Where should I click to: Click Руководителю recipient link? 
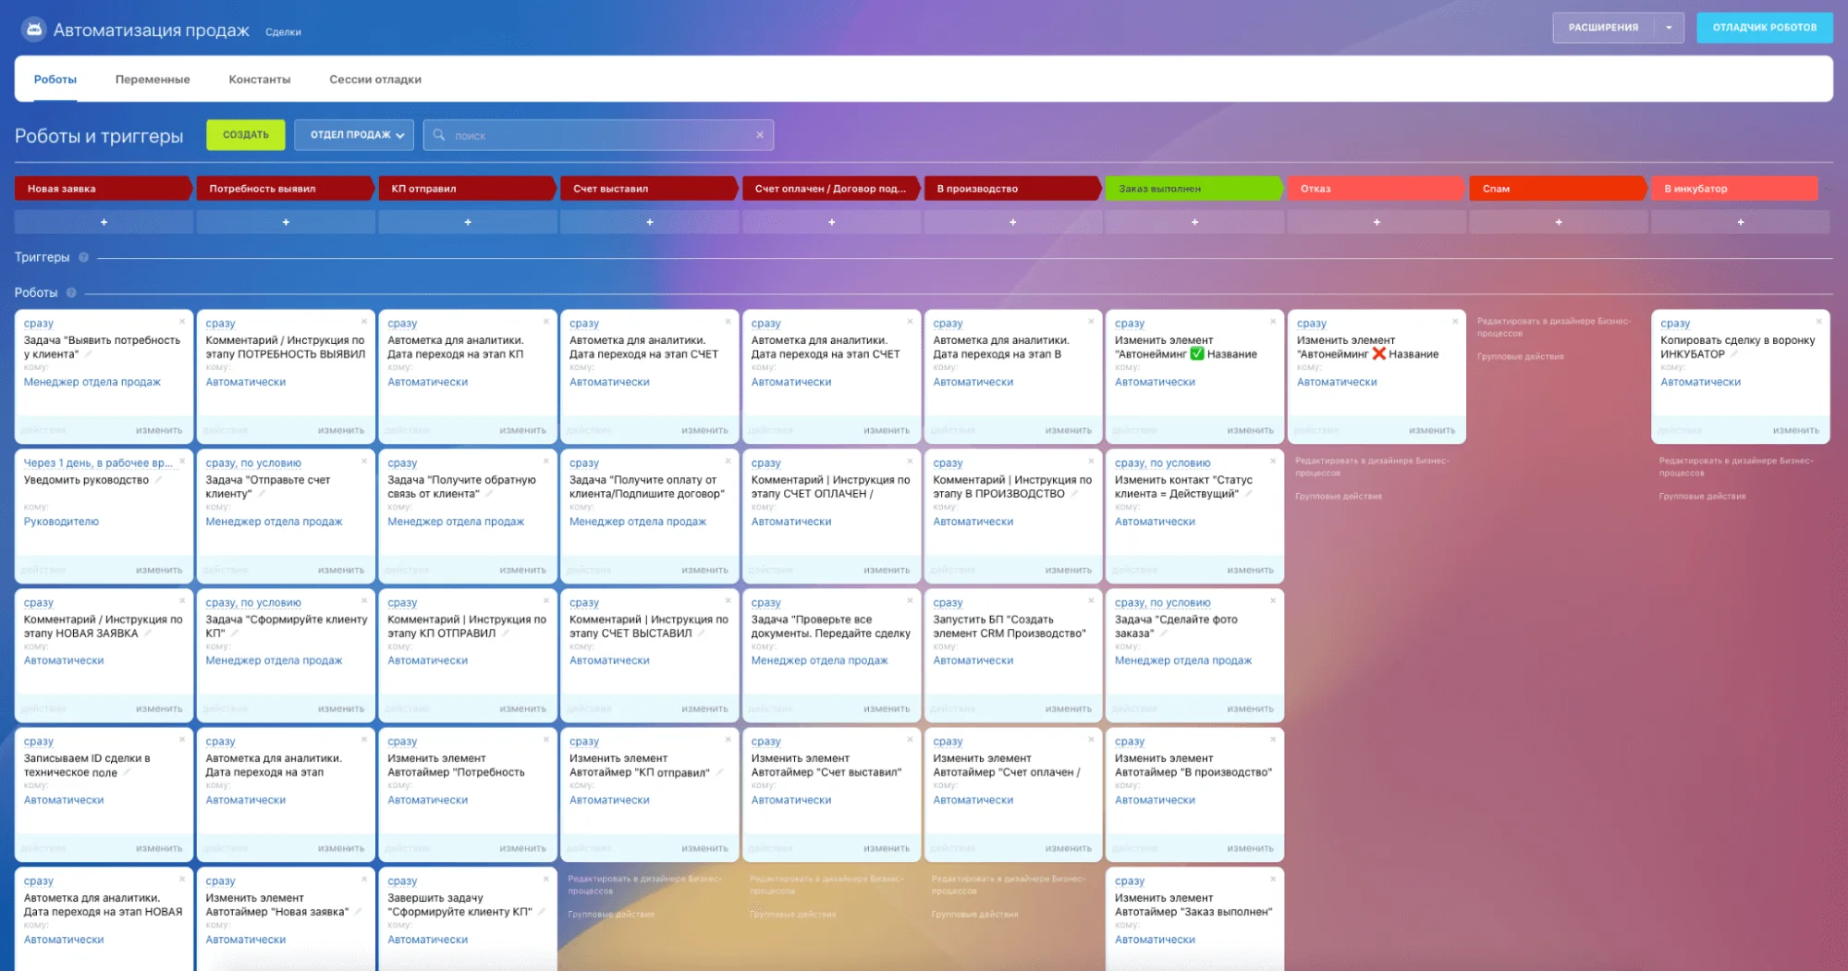(x=61, y=522)
